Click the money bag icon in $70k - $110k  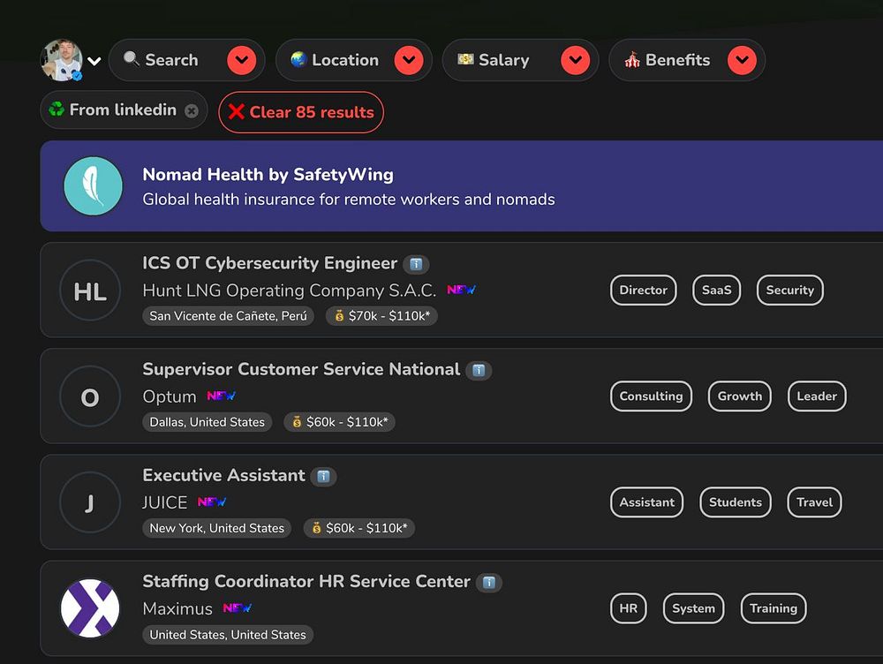pyautogui.click(x=339, y=316)
